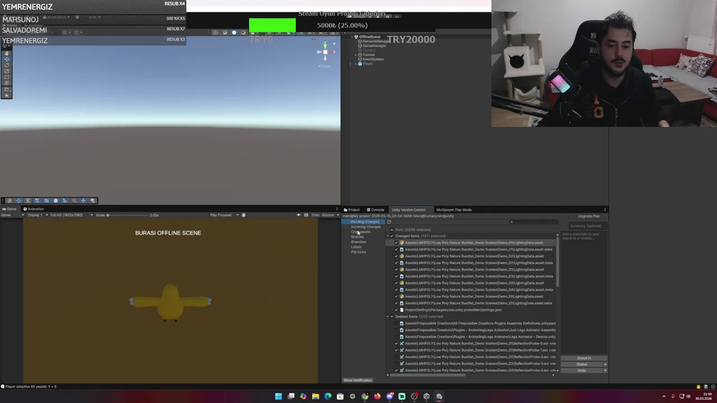
Task: Click the search magnifier in scene overlay toolbar
Action: coord(74,200)
